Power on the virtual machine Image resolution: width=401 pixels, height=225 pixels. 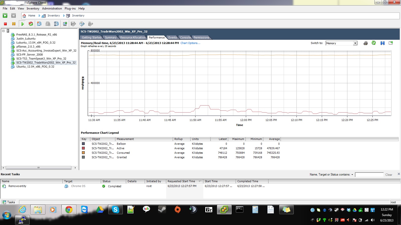pos(23,24)
